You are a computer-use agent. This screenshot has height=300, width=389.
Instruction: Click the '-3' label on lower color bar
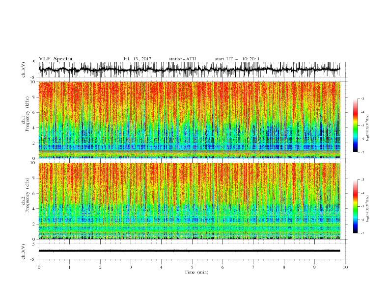(x=362, y=180)
